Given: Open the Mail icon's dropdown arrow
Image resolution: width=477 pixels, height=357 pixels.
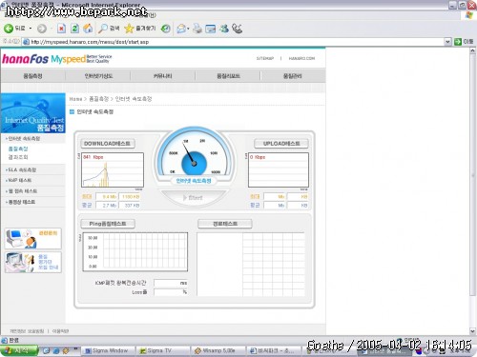Looking at the screenshot, I should coord(188,29).
